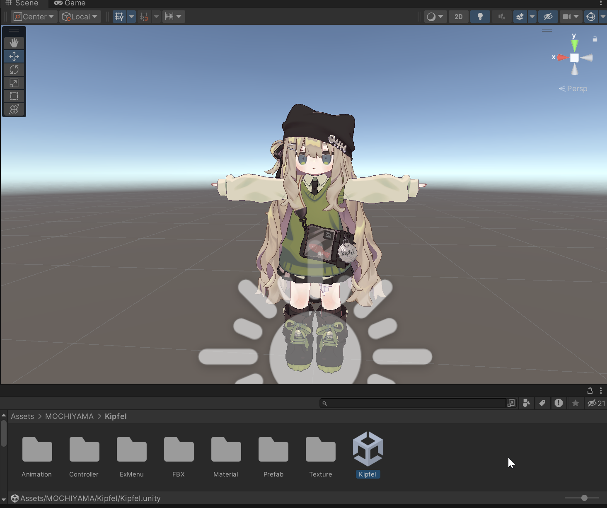Select the Hand (View) tool
This screenshot has width=607, height=508.
[x=14, y=43]
